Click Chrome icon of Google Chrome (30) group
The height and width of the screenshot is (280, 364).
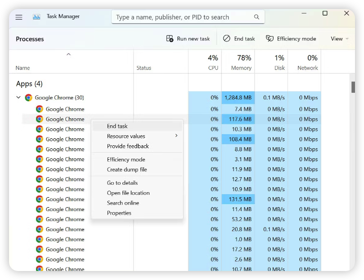click(28, 98)
